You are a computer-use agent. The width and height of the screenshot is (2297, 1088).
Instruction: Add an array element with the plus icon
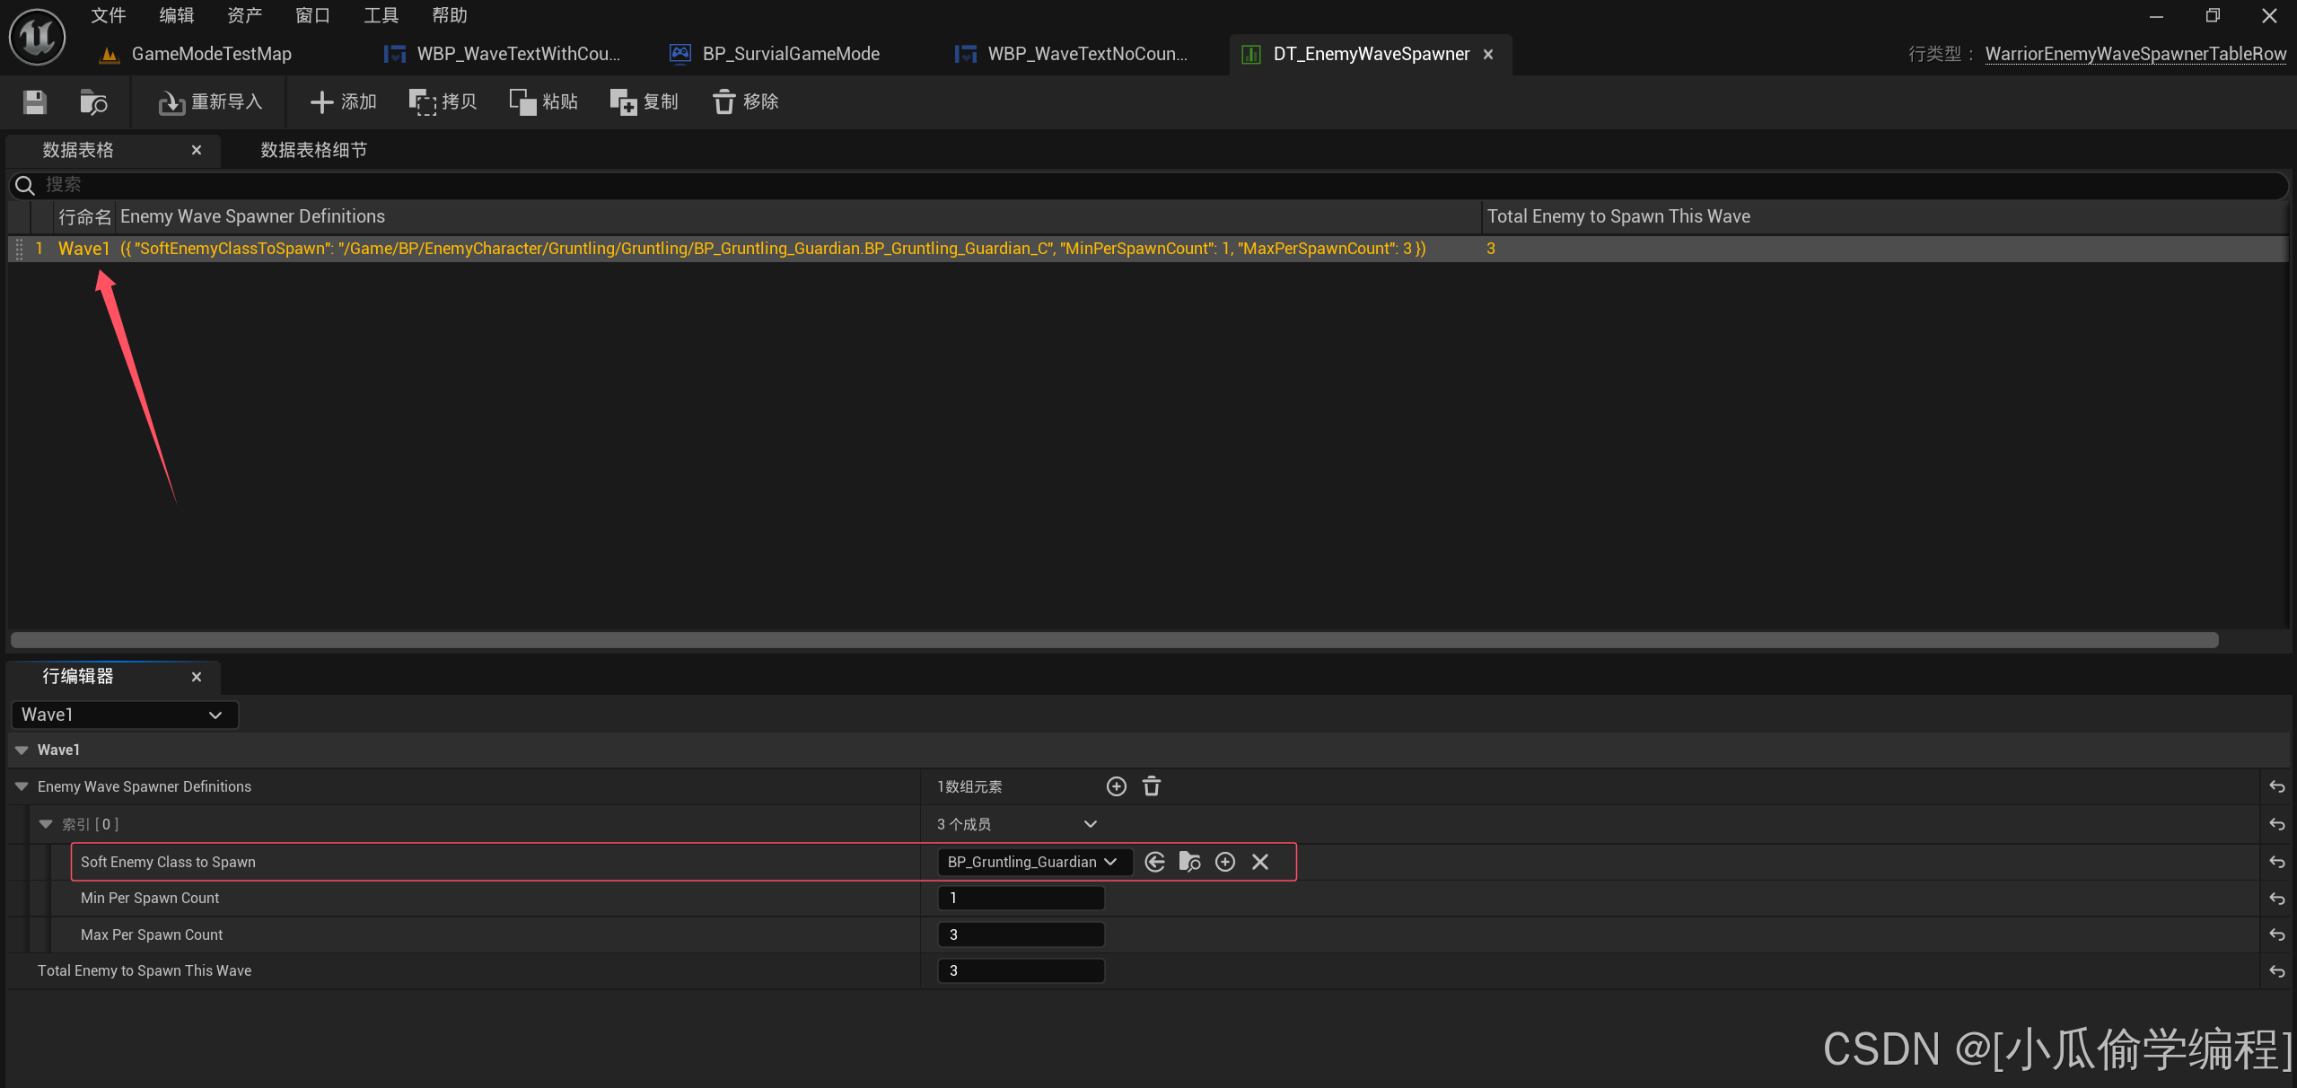coord(1116,786)
